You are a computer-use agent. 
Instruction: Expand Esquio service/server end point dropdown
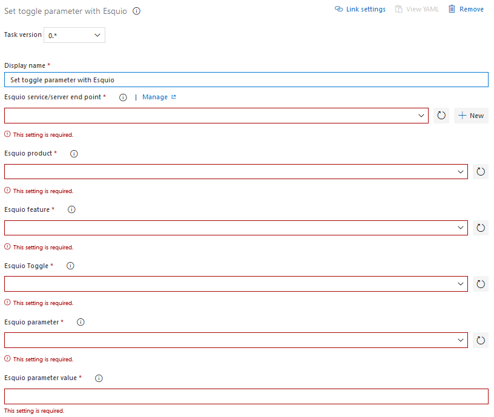217,116
